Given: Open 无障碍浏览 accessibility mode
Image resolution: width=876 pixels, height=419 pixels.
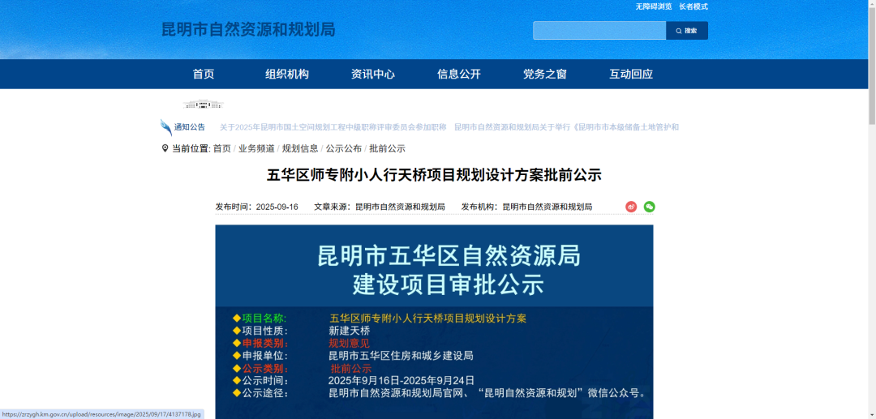Looking at the screenshot, I should point(654,6).
